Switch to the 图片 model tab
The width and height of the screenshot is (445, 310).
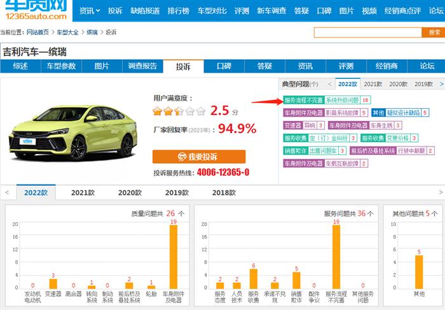102,66
